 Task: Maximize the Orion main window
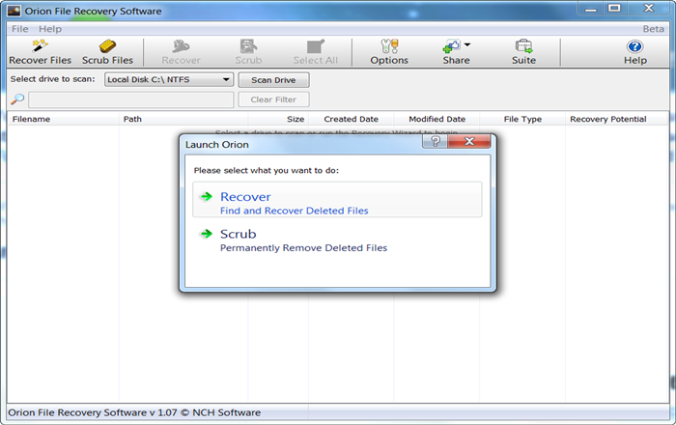614,9
